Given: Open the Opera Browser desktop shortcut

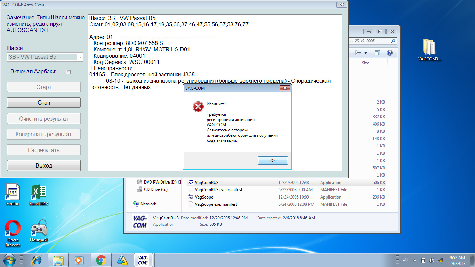Looking at the screenshot, I should [13, 233].
